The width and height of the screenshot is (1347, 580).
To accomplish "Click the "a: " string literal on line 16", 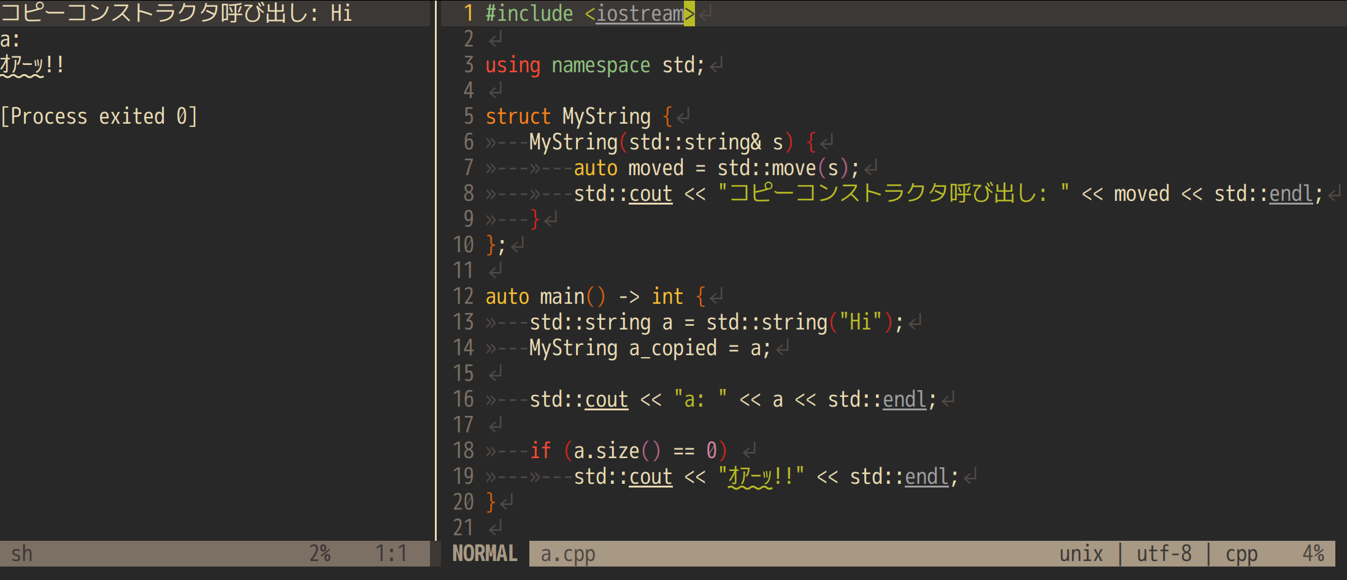I will coord(700,399).
